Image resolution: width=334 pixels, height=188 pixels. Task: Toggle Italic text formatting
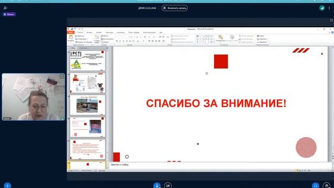pyautogui.click(x=120, y=41)
